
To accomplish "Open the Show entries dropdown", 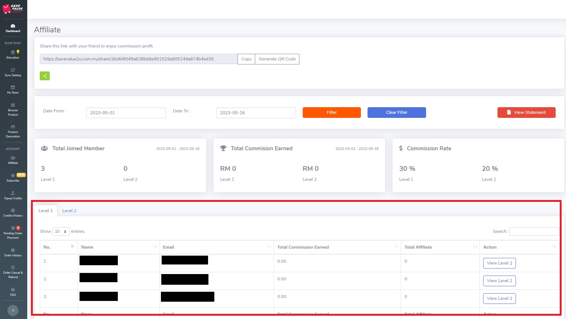I will (x=61, y=231).
